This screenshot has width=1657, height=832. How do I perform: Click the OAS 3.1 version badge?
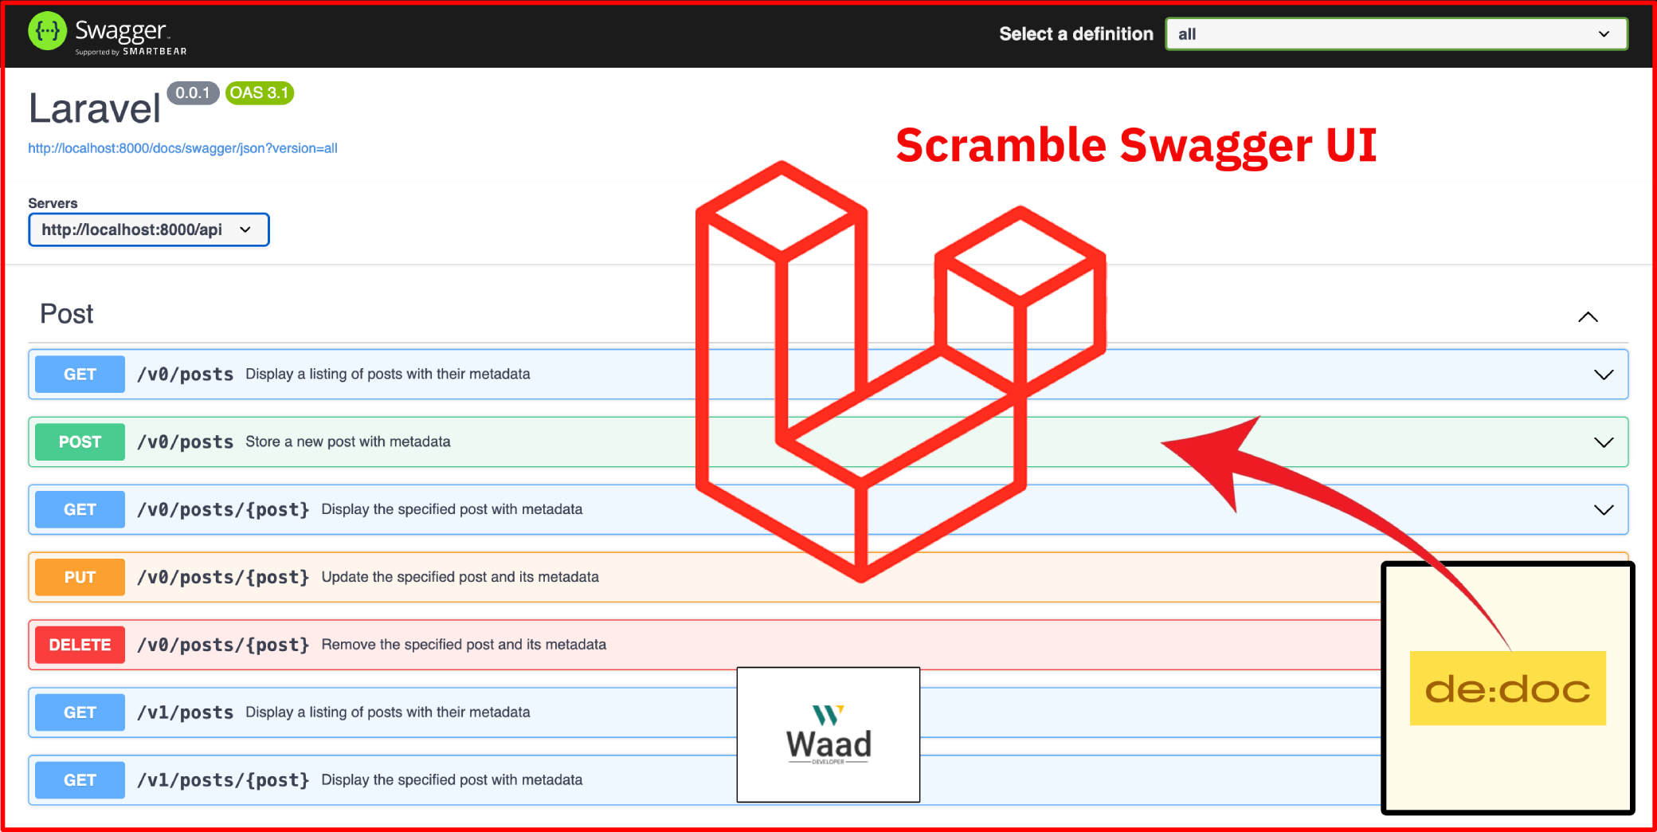pos(260,93)
